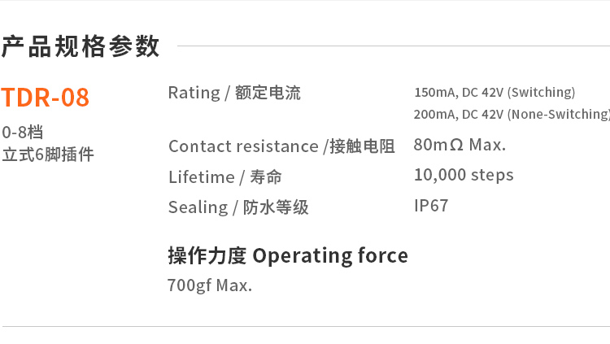Click the bold words Operating force
Screen dimensions: 610x344
pos(330,255)
